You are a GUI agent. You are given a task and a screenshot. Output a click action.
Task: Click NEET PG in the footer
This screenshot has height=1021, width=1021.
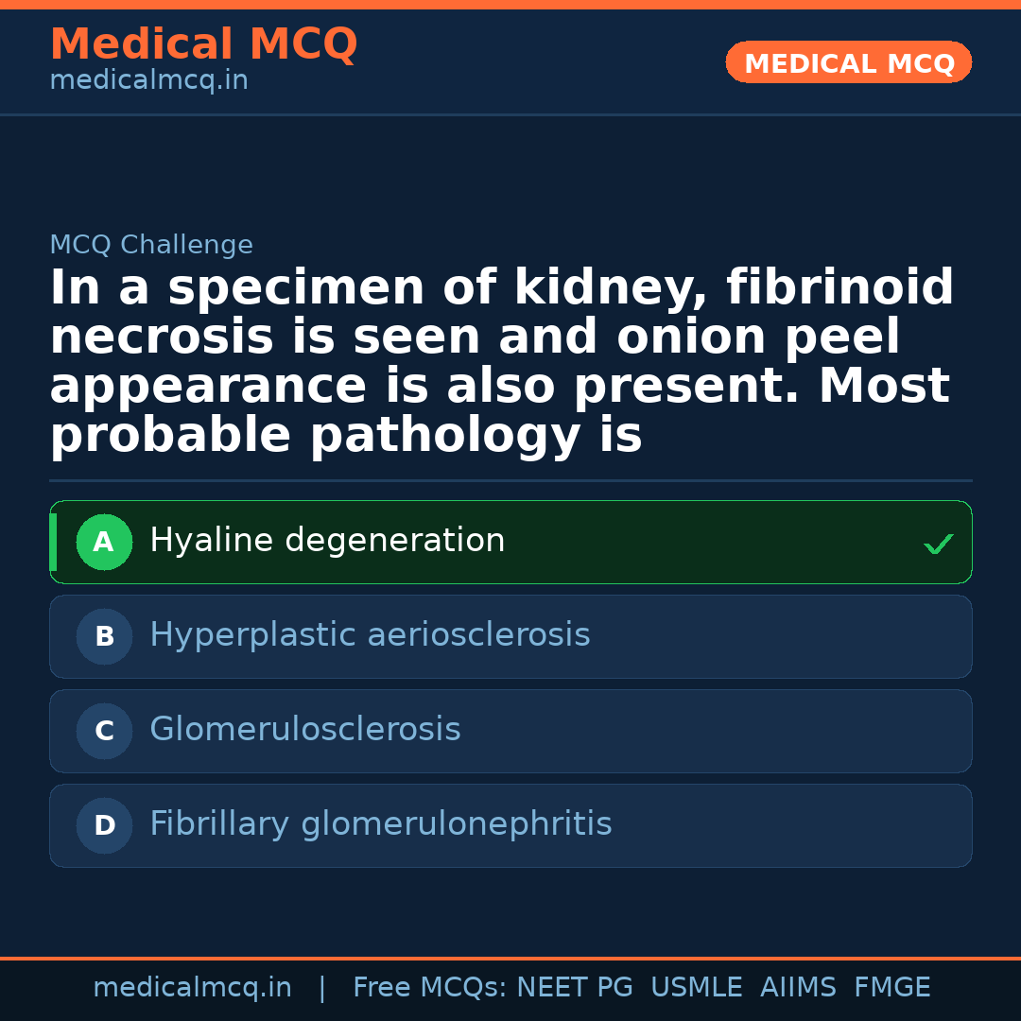click(x=575, y=988)
